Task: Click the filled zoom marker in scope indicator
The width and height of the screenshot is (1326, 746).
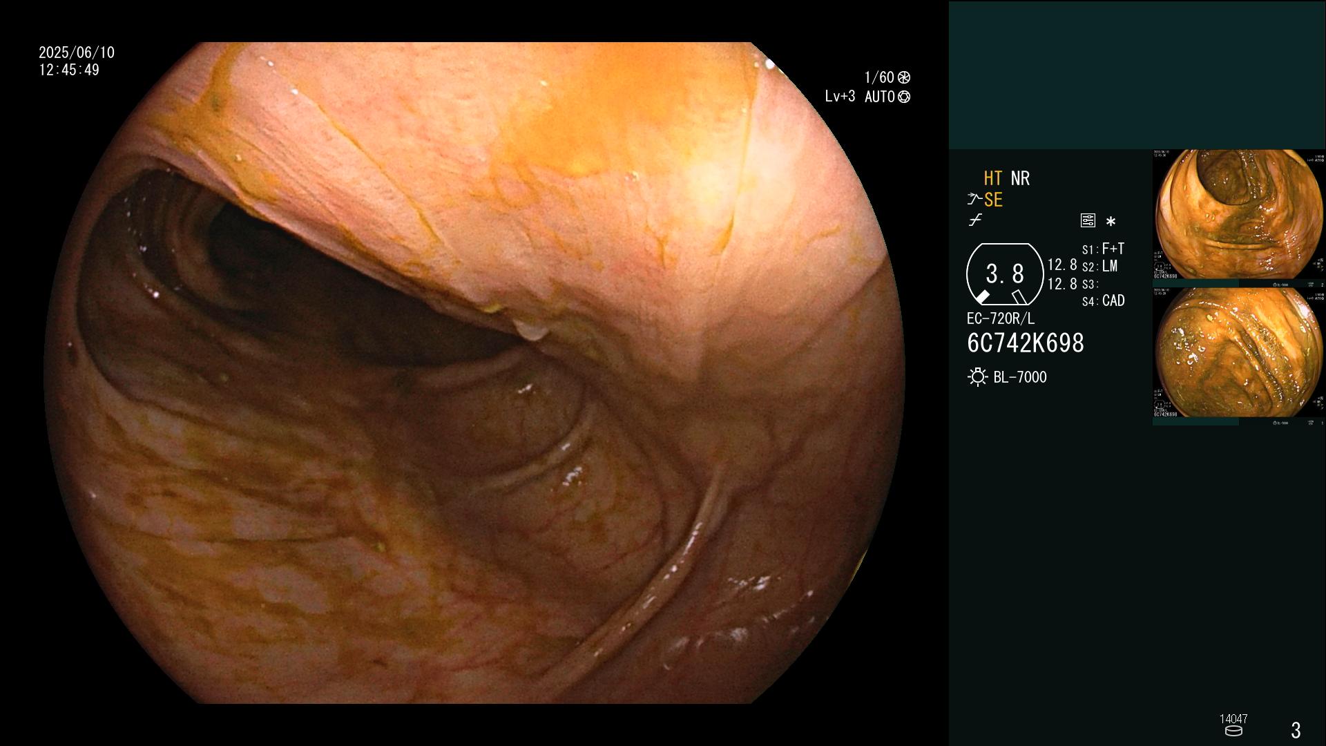Action: click(x=981, y=297)
